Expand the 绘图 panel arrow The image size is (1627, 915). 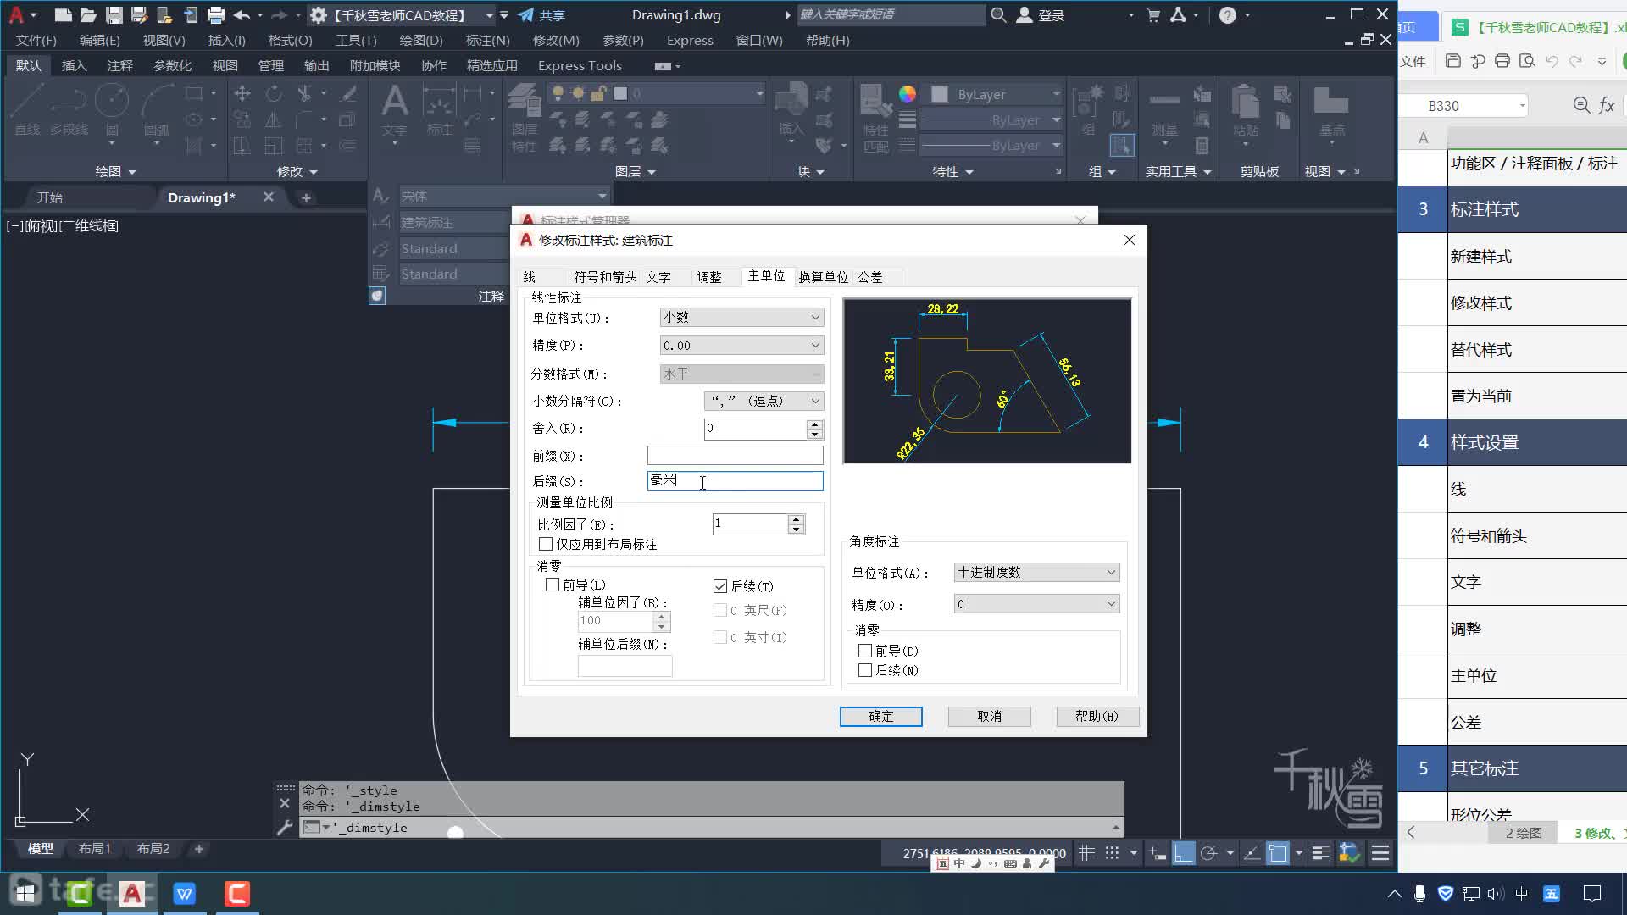pos(132,172)
